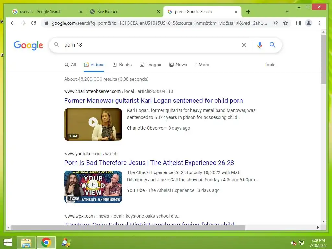The height and width of the screenshot is (249, 332).
Task: View site information via the lock icon
Action: [47, 23]
